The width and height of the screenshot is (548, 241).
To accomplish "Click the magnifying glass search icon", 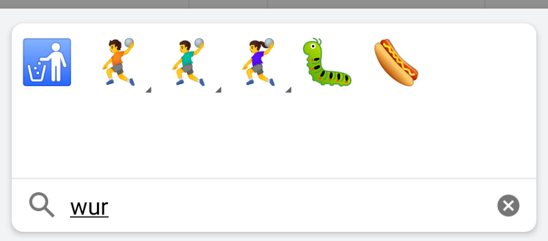I will (x=42, y=205).
